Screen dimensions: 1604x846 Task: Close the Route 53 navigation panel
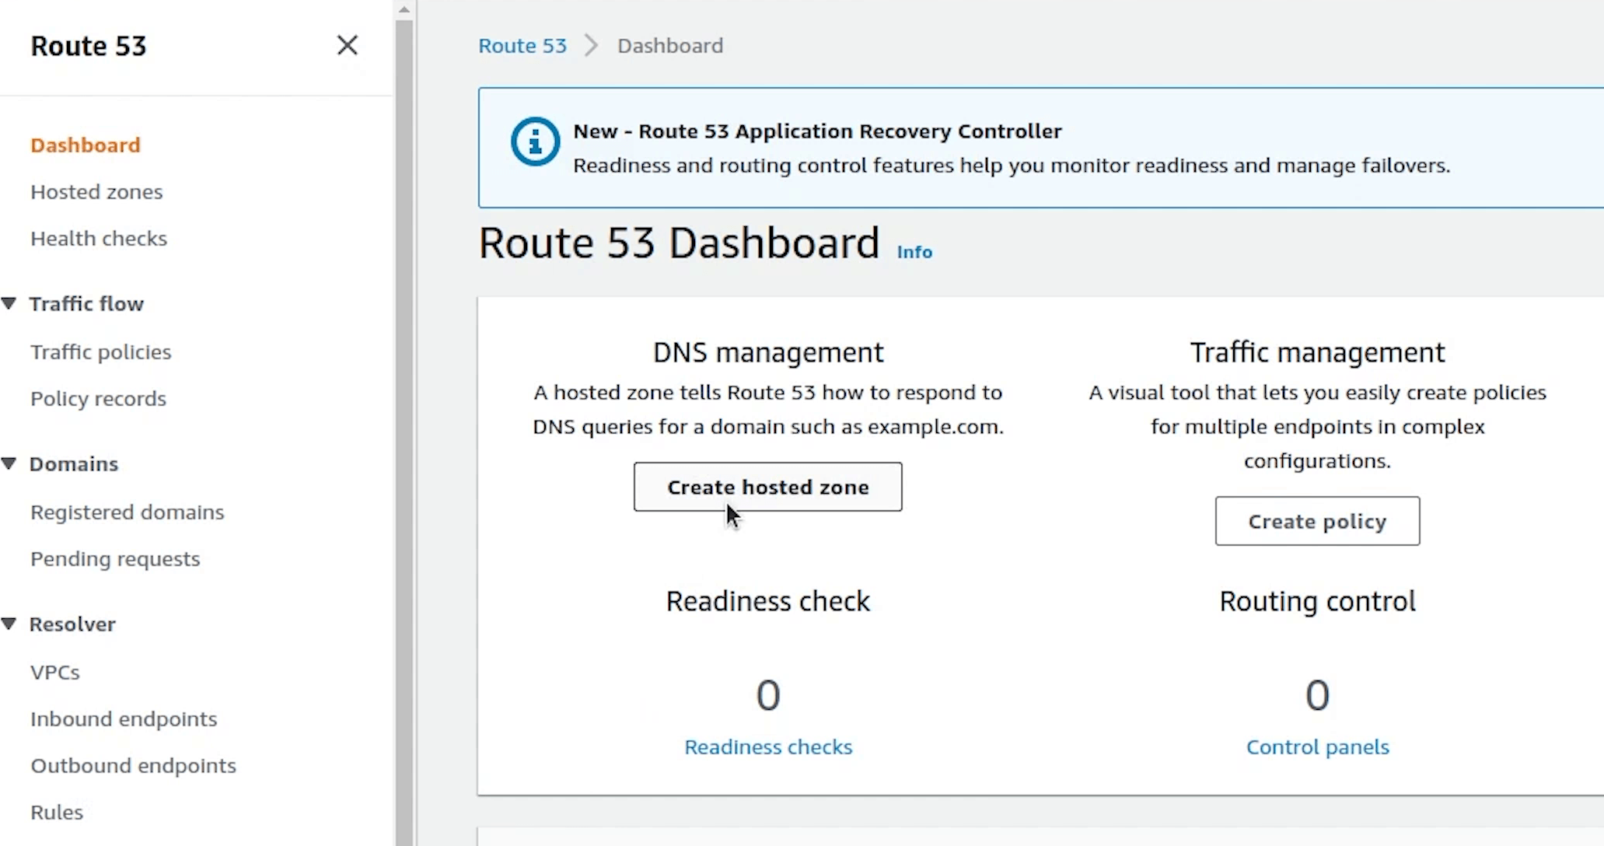pyautogui.click(x=347, y=45)
